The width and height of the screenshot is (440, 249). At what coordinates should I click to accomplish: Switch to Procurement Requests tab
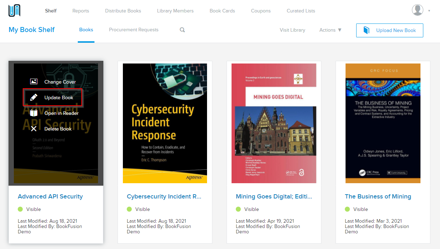click(x=134, y=30)
